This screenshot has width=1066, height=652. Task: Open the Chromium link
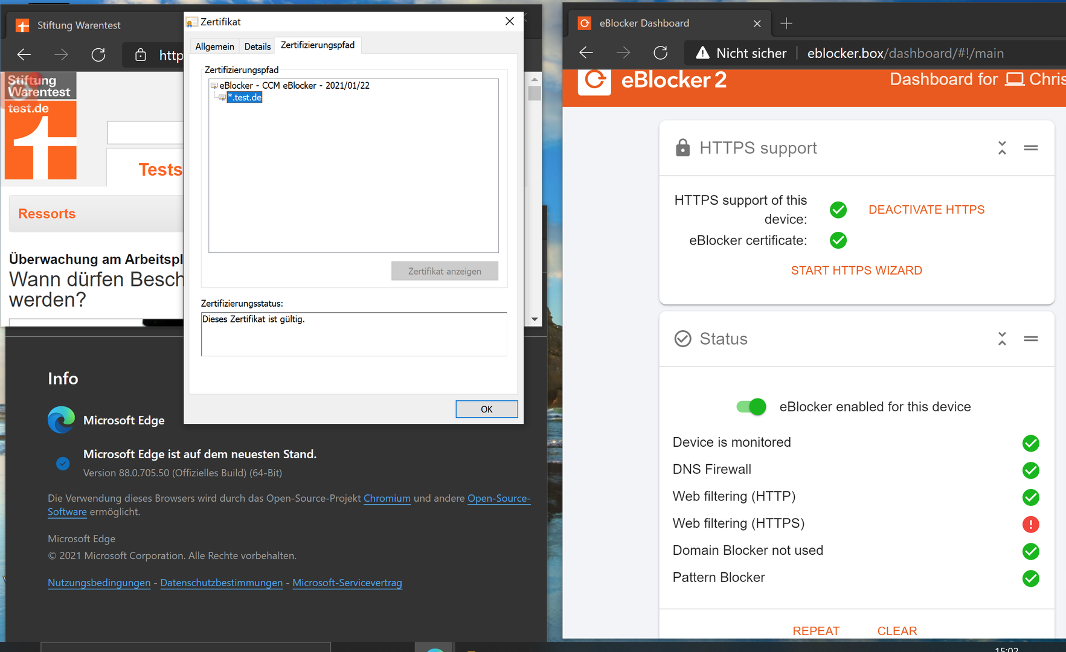pyautogui.click(x=387, y=498)
